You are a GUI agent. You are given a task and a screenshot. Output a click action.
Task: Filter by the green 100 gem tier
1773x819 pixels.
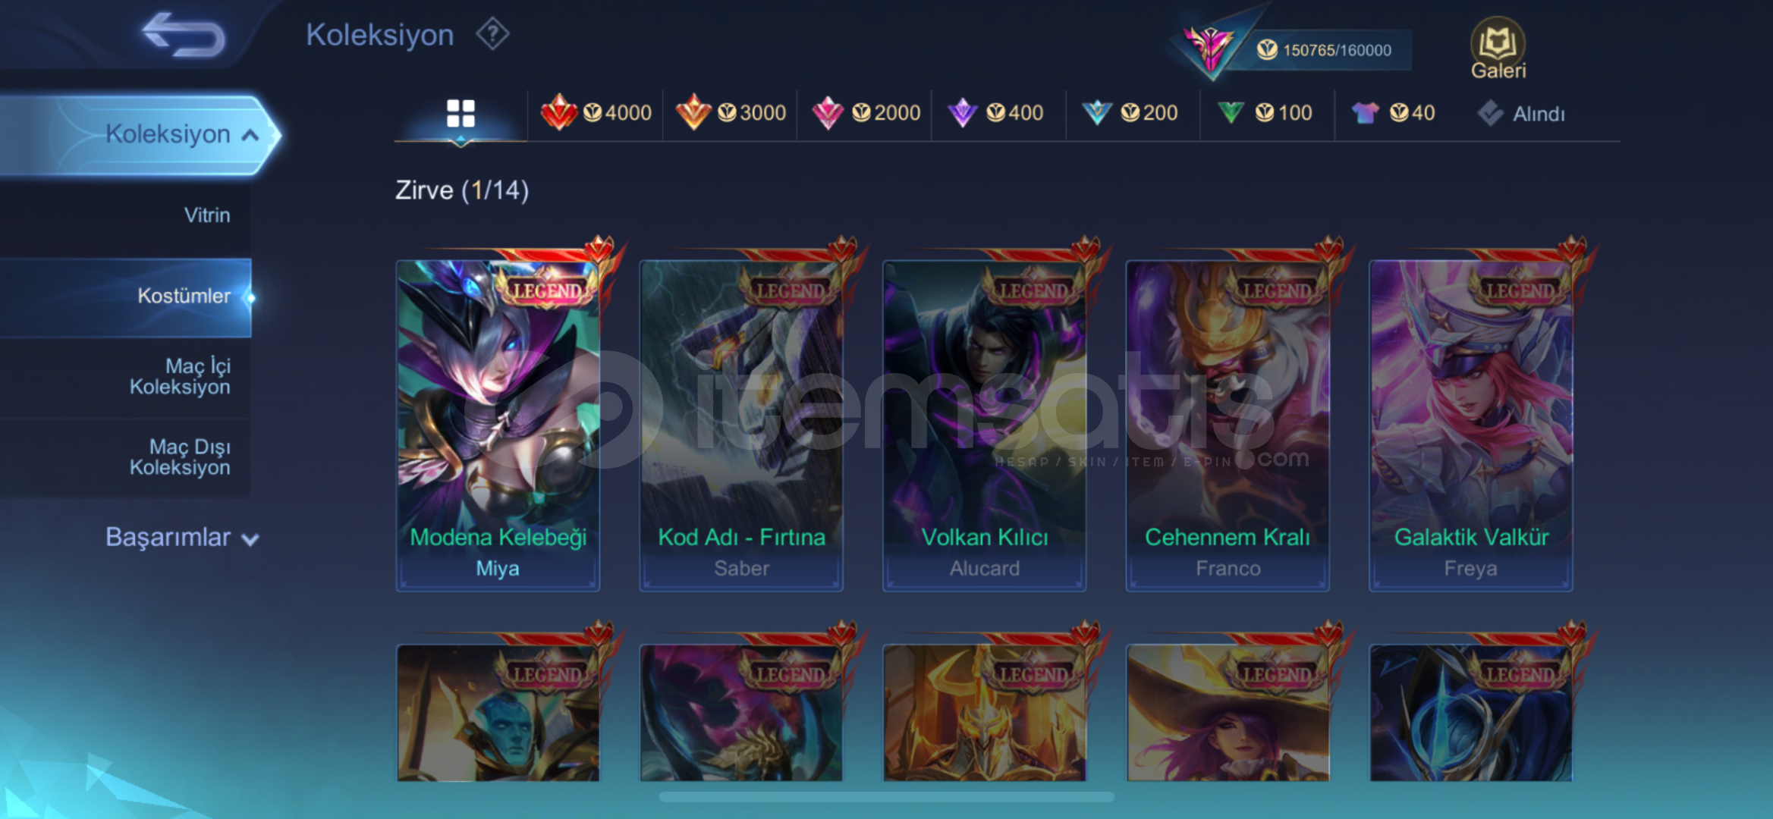pyautogui.click(x=1264, y=113)
